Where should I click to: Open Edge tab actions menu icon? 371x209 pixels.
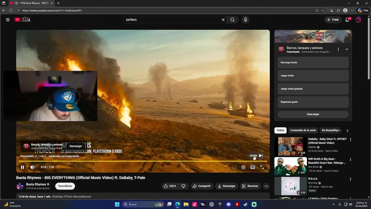(x=4, y=3)
